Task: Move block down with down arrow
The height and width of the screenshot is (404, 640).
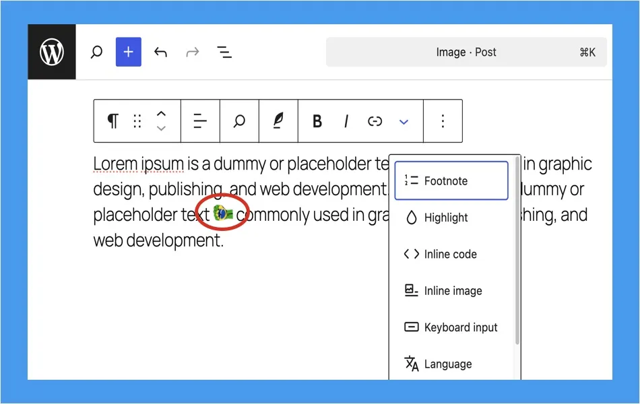Action: coord(161,129)
